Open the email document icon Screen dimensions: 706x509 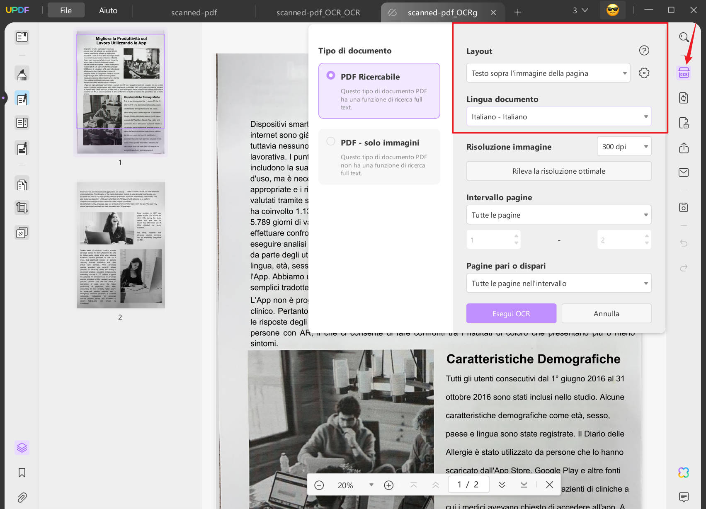tap(684, 172)
